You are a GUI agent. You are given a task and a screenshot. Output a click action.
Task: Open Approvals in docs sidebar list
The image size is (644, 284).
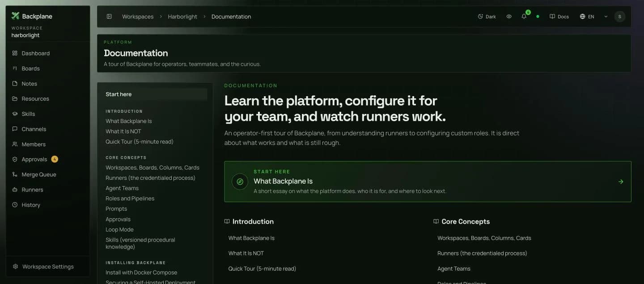pos(118,220)
